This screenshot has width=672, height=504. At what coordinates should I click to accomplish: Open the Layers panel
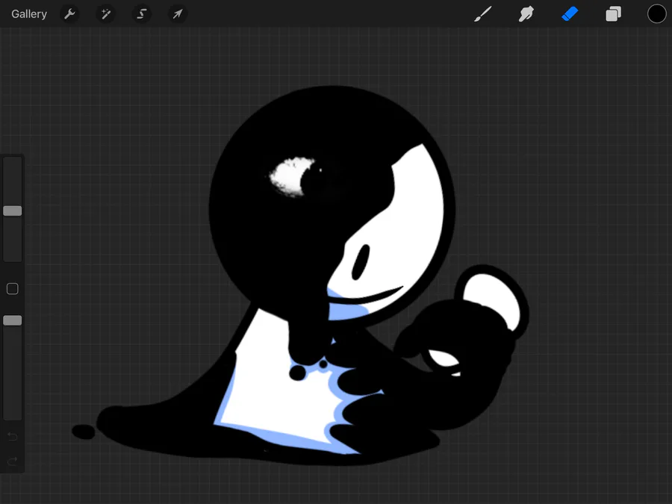click(613, 14)
